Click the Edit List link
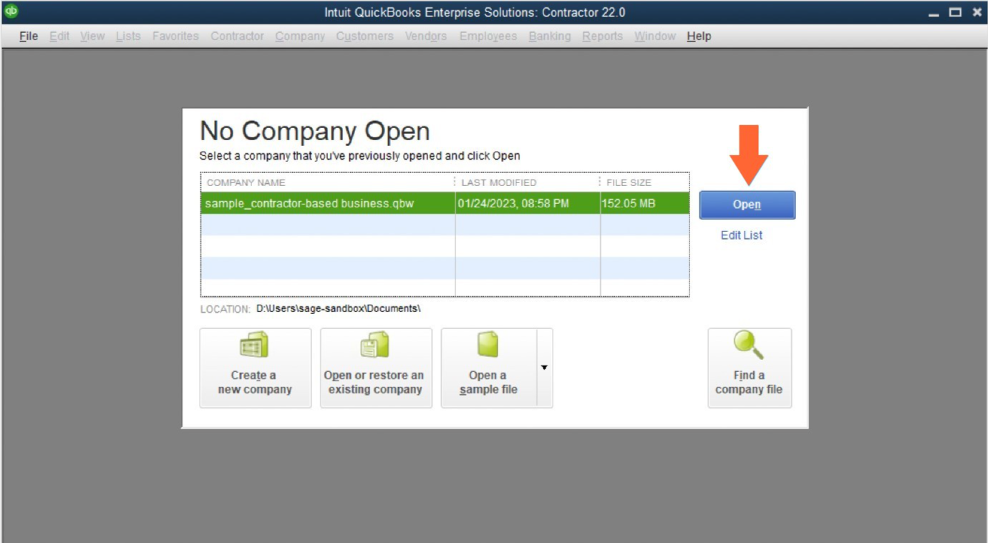 (741, 235)
